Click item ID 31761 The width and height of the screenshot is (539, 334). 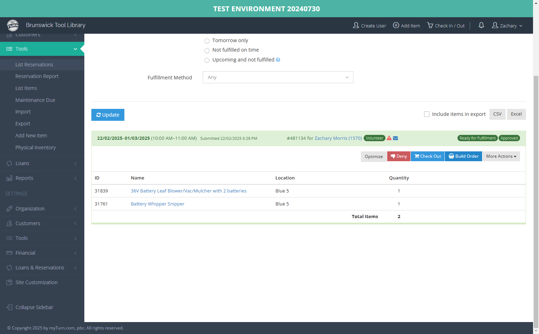click(x=101, y=204)
